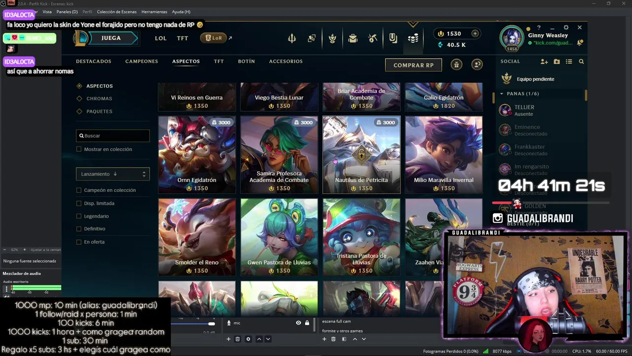This screenshot has height=356, width=632.
Task: Move OBS source down
Action: pos(268,339)
